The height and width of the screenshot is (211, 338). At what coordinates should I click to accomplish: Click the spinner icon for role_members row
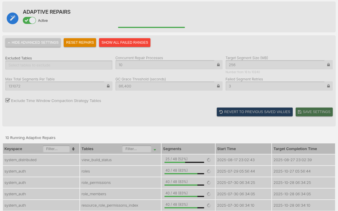pyautogui.click(x=209, y=194)
